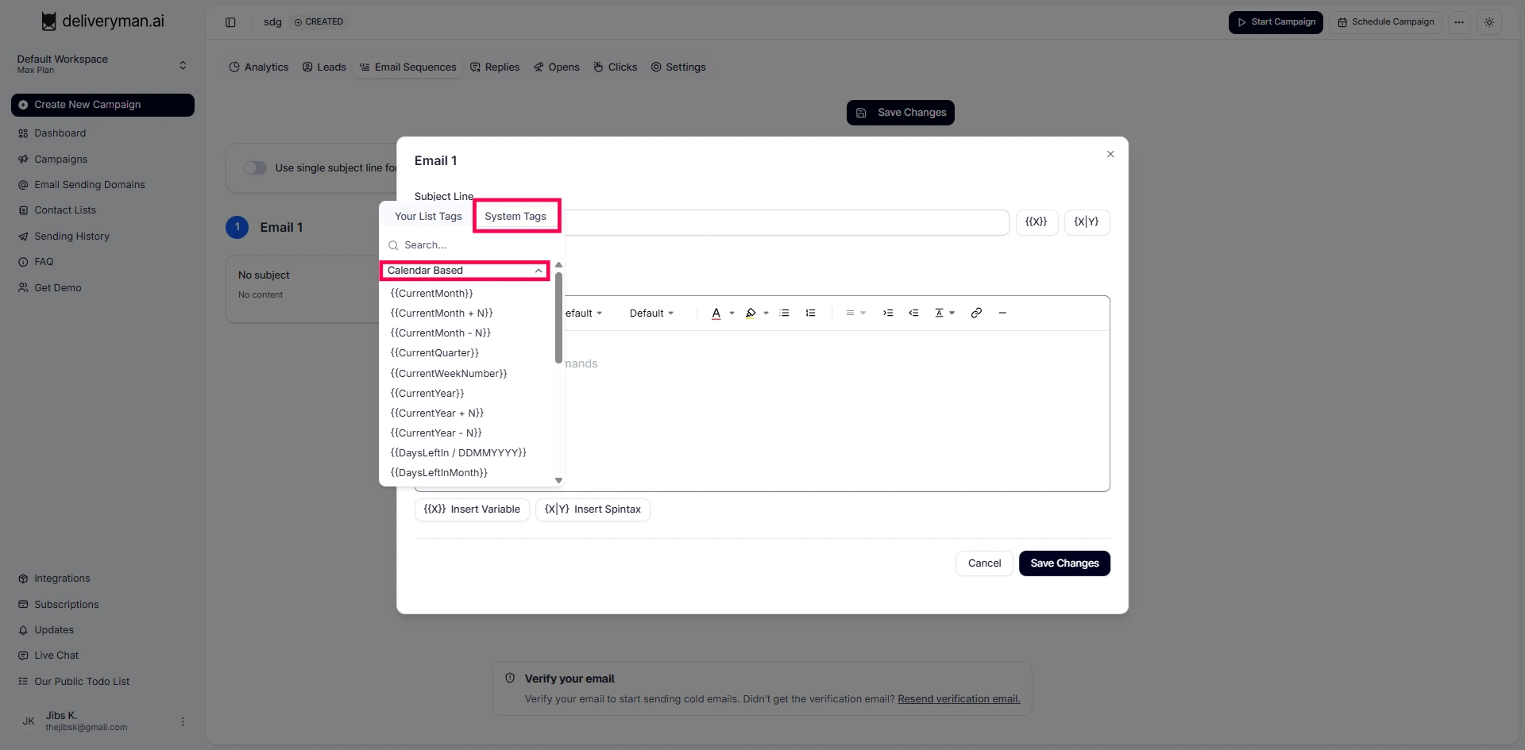The width and height of the screenshot is (1525, 750).
Task: Click the Resend verification email link
Action: coord(959,699)
